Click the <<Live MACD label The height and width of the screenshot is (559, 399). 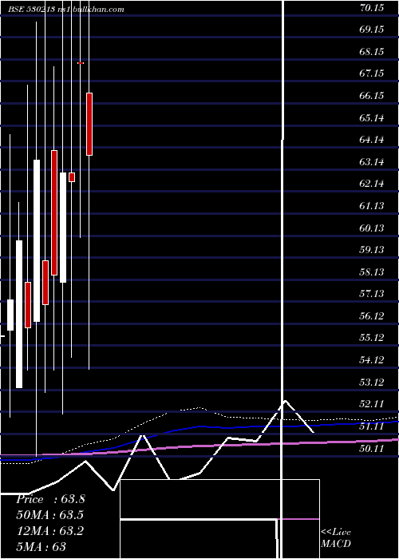[x=336, y=537]
